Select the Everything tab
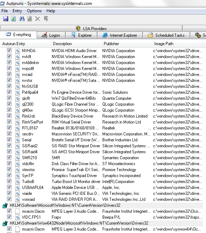The width and height of the screenshot is (206, 233). tap(19, 35)
